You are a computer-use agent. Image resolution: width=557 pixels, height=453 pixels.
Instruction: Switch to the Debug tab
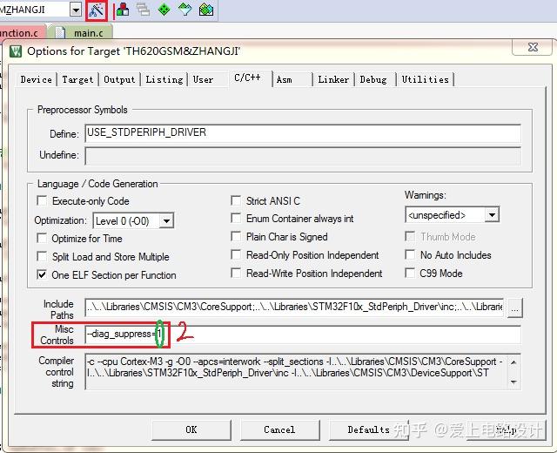point(373,79)
